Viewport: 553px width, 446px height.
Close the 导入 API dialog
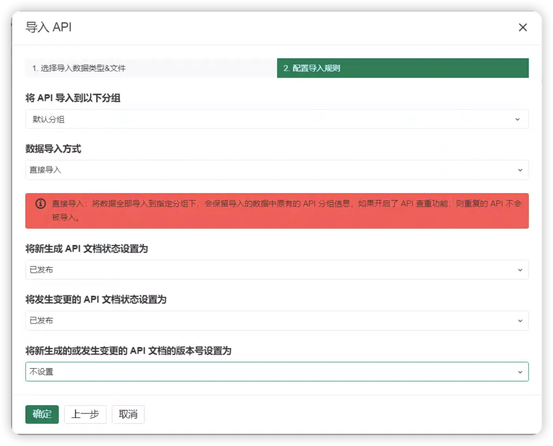[x=523, y=27]
